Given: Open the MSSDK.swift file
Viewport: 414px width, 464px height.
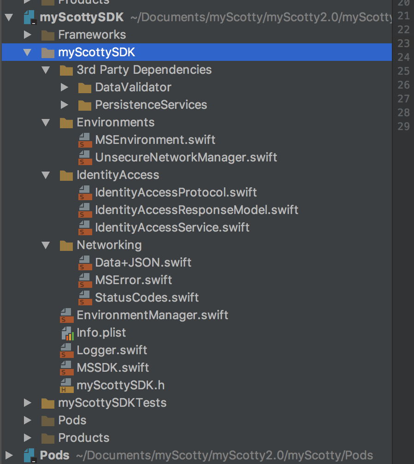Looking at the screenshot, I should point(112,368).
